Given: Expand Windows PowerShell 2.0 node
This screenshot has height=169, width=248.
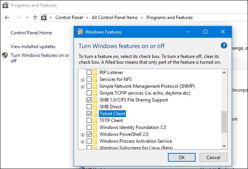Looking at the screenshot, I should (x=82, y=135).
